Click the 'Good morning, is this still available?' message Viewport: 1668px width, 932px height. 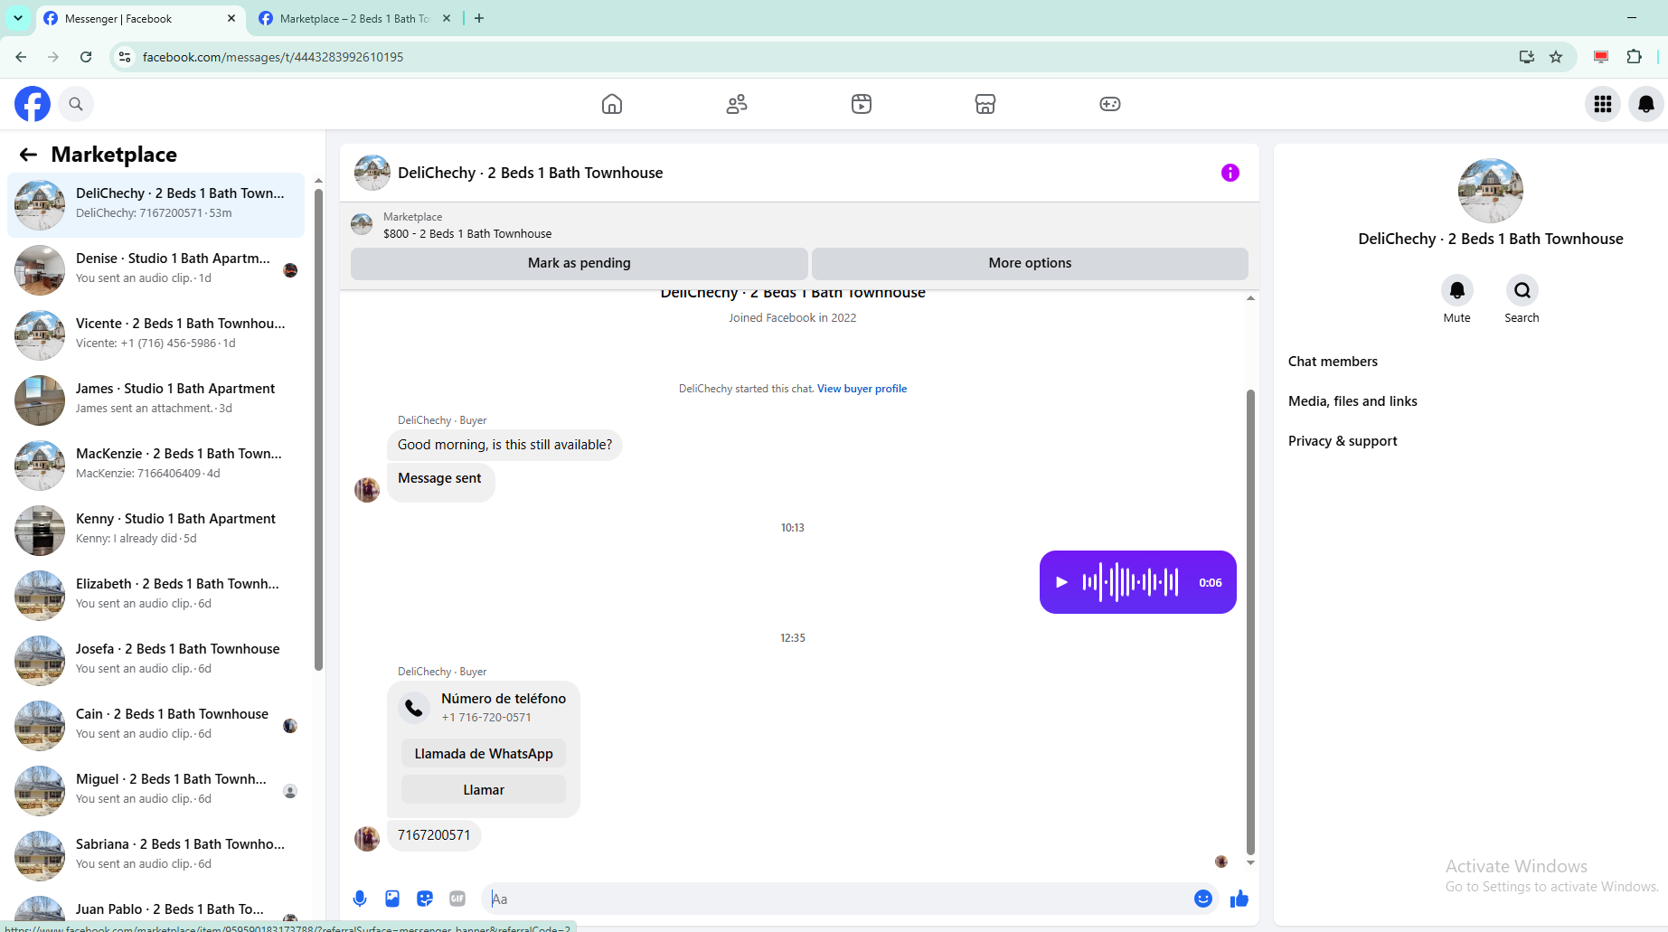click(504, 445)
